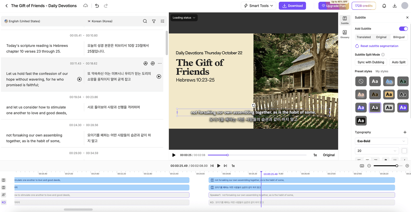
Task: Close the Subtitle panel
Action: (x=407, y=18)
